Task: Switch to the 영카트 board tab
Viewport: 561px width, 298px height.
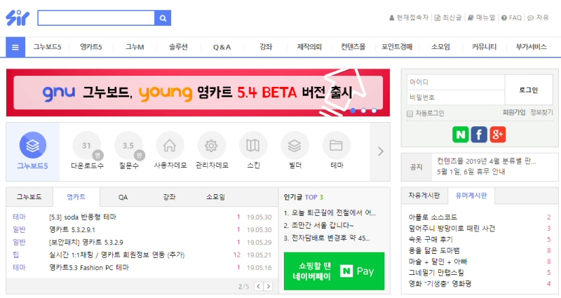Action: (76, 197)
